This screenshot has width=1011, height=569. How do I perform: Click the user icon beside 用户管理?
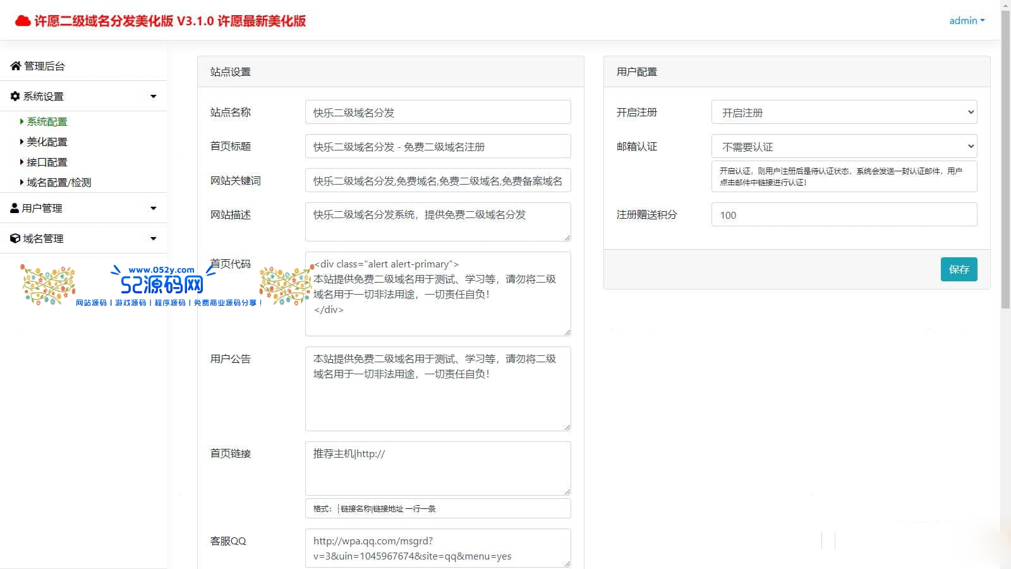point(15,207)
